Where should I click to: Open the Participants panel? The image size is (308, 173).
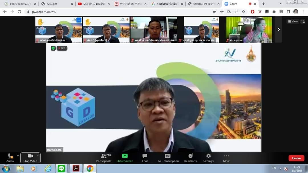tap(104, 158)
